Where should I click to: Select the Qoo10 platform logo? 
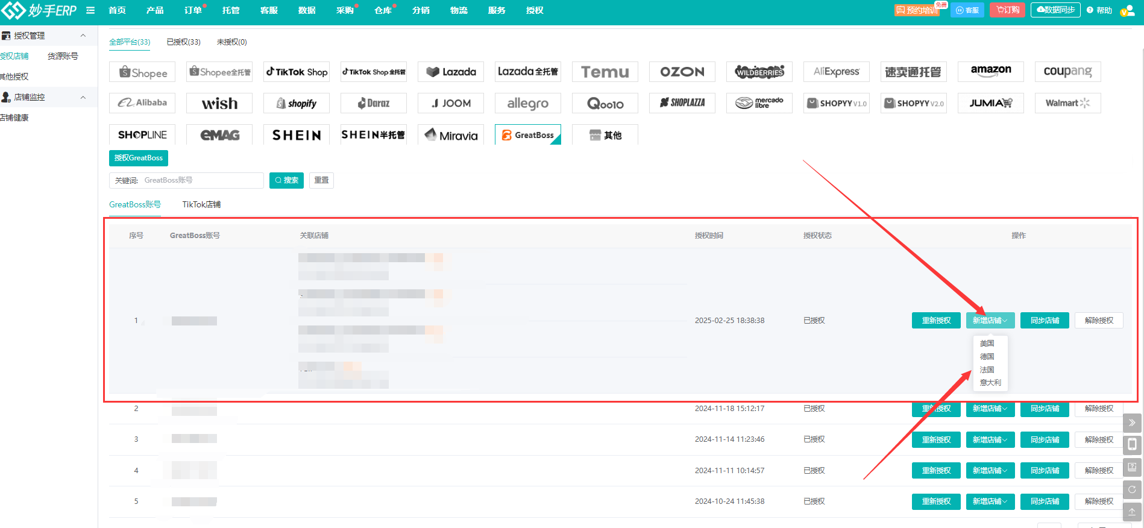click(605, 103)
